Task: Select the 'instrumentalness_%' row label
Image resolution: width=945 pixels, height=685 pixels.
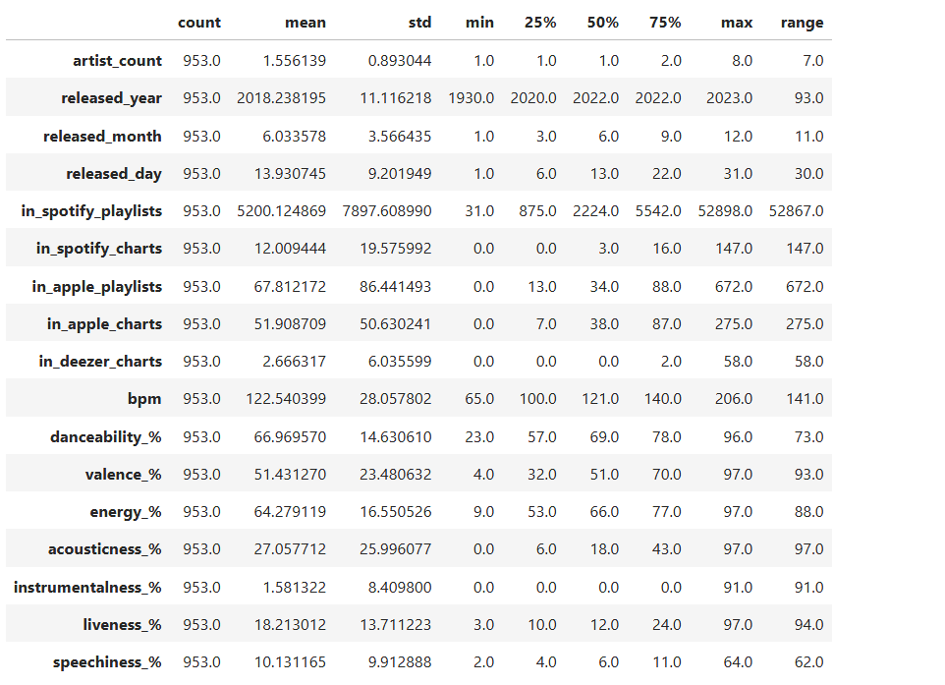Action: pos(87,587)
